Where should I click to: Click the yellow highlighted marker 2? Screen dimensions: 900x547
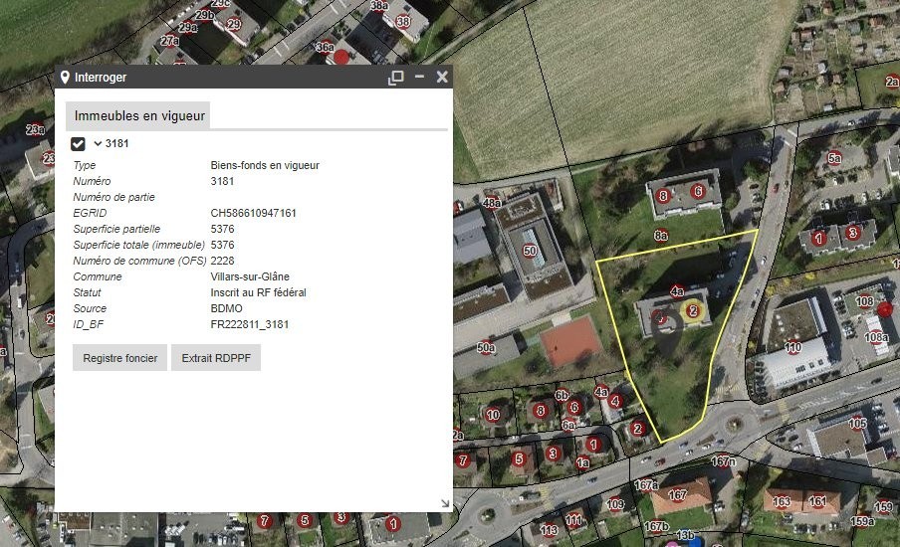694,311
